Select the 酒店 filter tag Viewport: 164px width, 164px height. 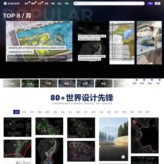point(78,112)
